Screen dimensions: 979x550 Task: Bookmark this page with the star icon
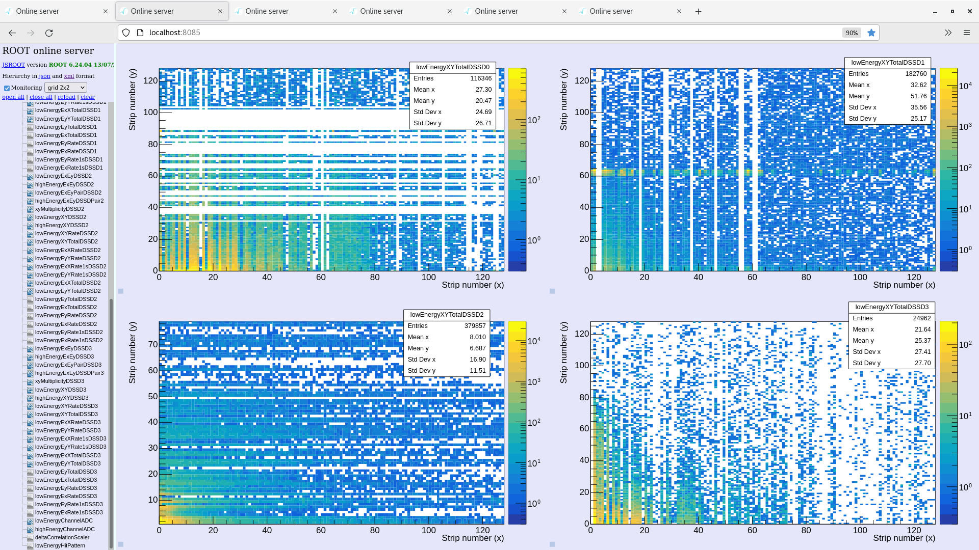[x=871, y=33]
